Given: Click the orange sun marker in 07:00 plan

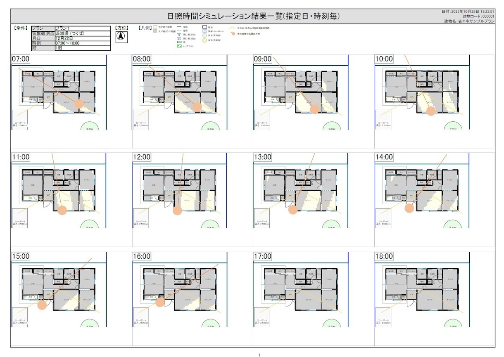Looking at the screenshot, I should pyautogui.click(x=78, y=104).
